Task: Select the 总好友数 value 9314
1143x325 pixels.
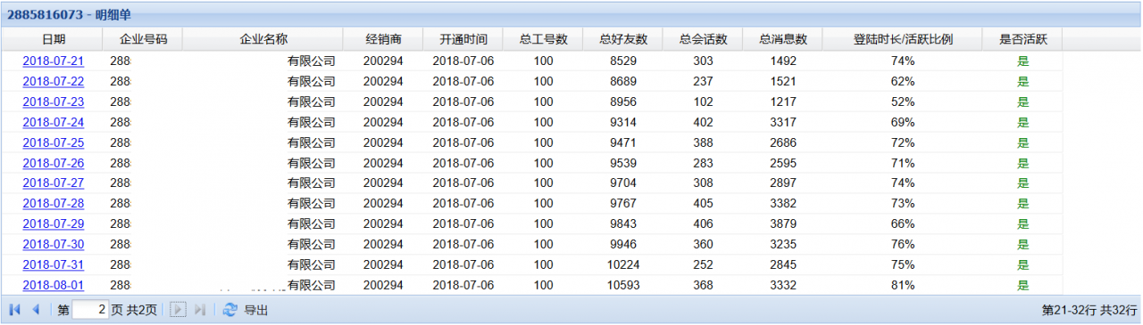Action: [x=623, y=122]
